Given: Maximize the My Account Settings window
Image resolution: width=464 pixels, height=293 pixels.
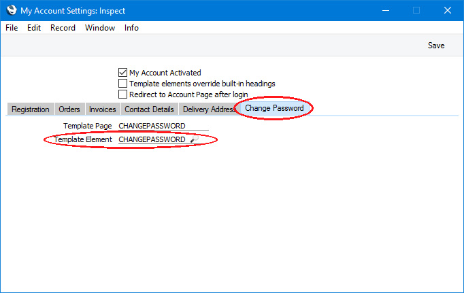Looking at the screenshot, I should pos(416,10).
